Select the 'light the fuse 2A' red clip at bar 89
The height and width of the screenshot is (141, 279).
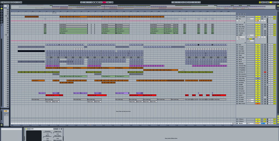coord(97,95)
